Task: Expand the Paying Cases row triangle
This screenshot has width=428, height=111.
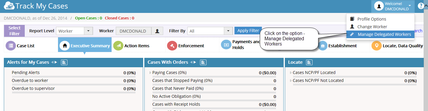Action: 150,73
